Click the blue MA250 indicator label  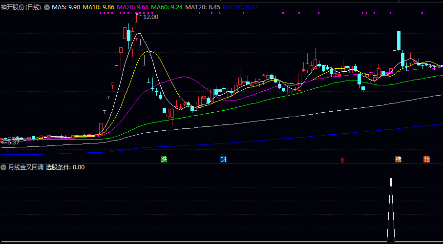(240, 7)
